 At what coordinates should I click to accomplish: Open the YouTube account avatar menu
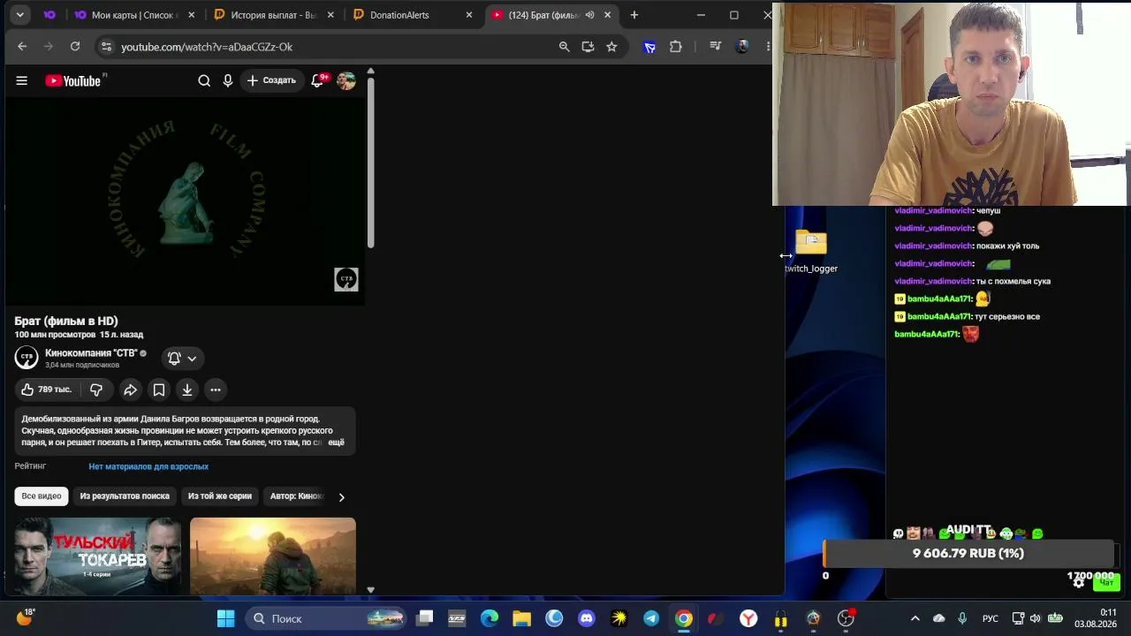346,81
